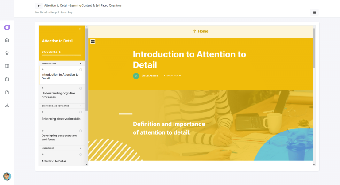Viewport: 340px width, 185px height.
Task: Open lesson Developing concentration and focus
Action: pos(62,136)
